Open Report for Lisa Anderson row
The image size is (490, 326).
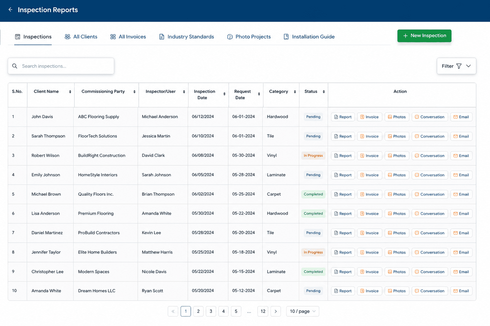click(343, 214)
